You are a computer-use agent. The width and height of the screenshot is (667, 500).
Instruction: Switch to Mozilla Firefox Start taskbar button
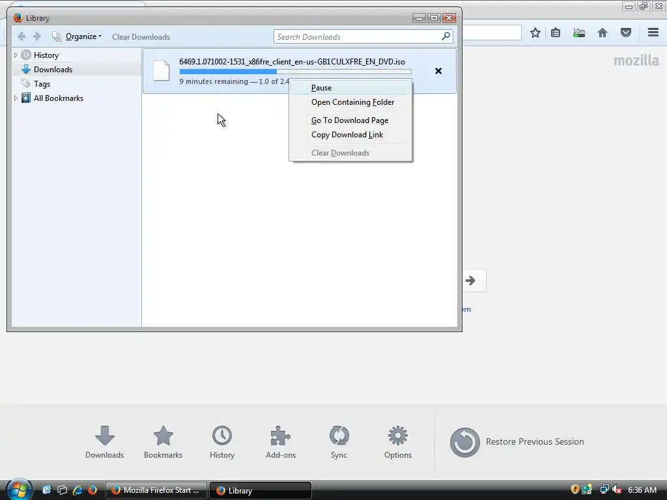click(x=156, y=490)
